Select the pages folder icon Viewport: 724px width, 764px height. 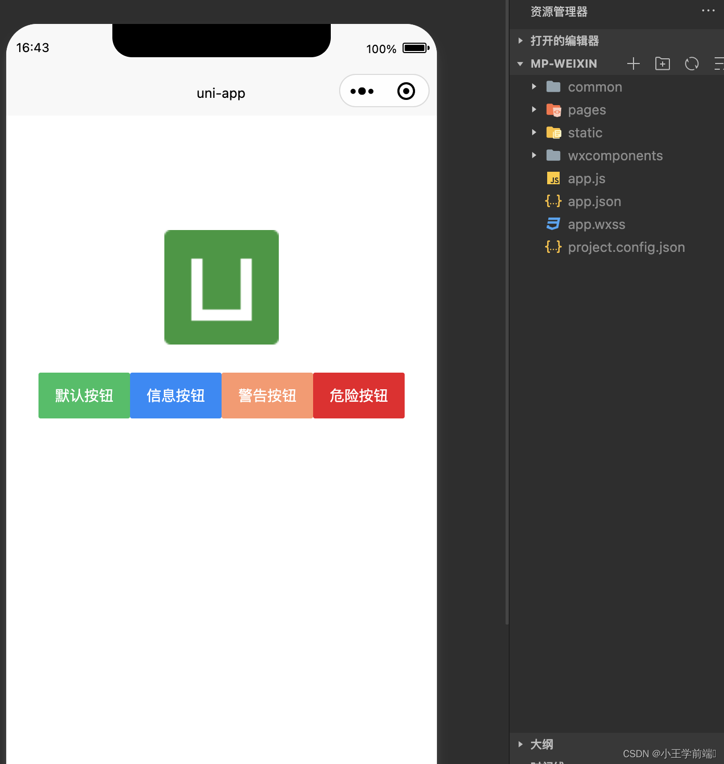(x=553, y=110)
